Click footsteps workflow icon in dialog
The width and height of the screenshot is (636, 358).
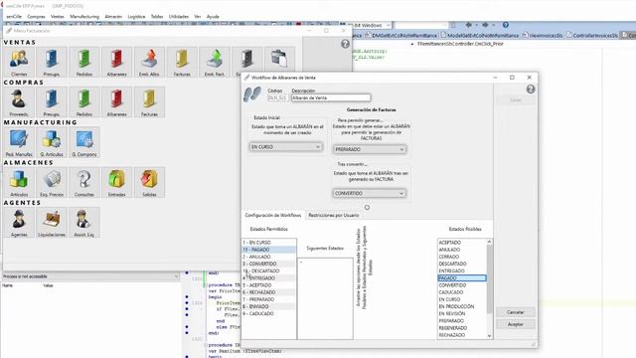252,94
